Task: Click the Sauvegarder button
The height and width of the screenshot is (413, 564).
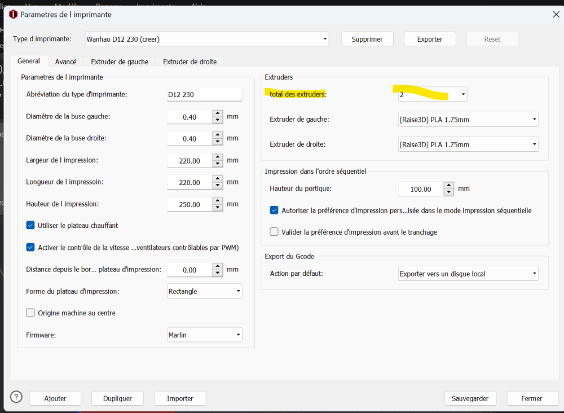Action: pos(470,398)
